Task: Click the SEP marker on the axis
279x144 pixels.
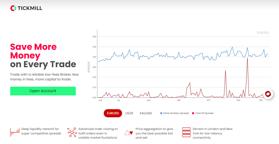Action: 179,100
